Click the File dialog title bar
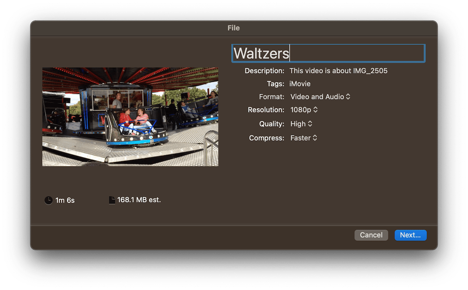Image resolution: width=468 pixels, height=290 pixels. pyautogui.click(x=234, y=28)
